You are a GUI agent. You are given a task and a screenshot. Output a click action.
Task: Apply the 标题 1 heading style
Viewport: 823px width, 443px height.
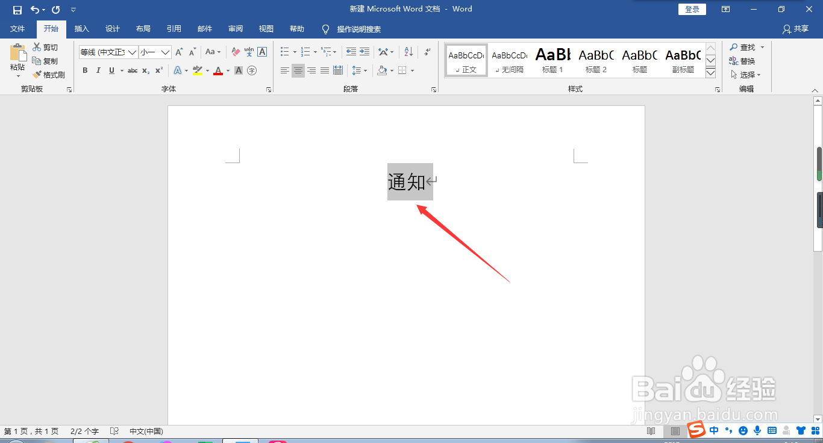553,60
